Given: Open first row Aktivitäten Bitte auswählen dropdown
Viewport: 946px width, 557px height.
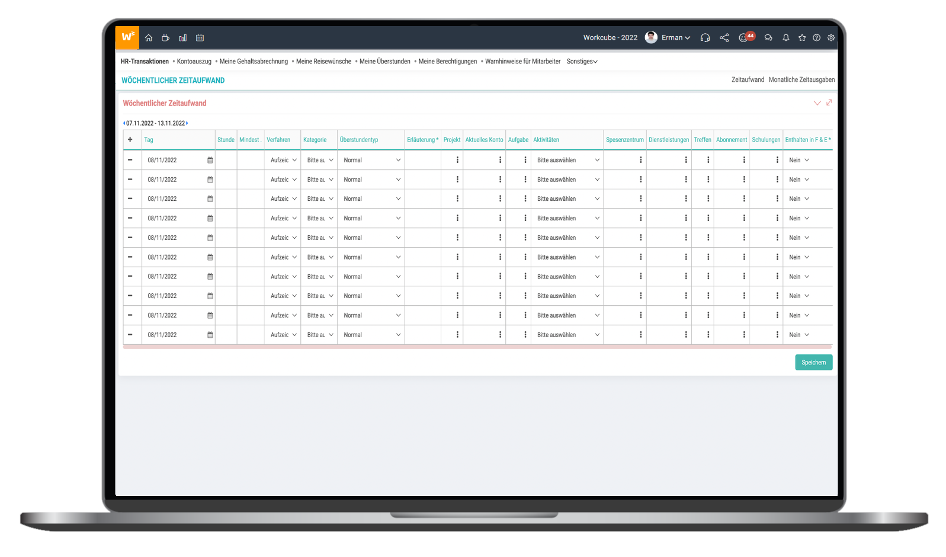Looking at the screenshot, I should pos(567,160).
